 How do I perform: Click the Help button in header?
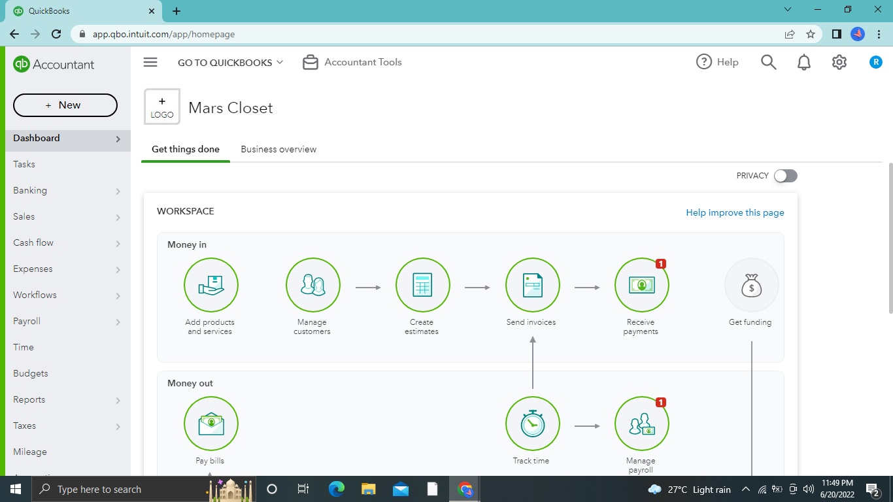[x=717, y=62]
